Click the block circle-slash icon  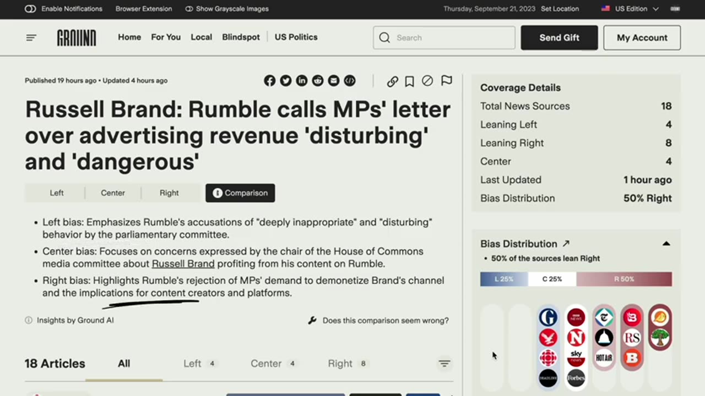pos(427,81)
